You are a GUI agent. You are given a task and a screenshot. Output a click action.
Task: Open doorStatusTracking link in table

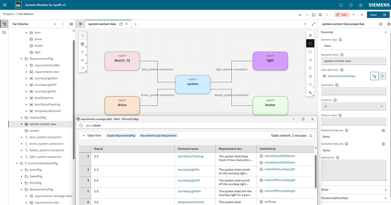click(x=191, y=156)
